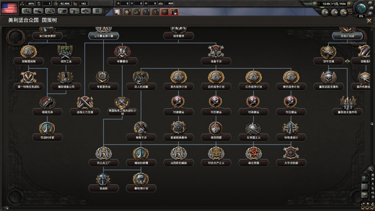Click the horizontal scrollbar handle bottom left
375x211 pixels.
(7, 208)
